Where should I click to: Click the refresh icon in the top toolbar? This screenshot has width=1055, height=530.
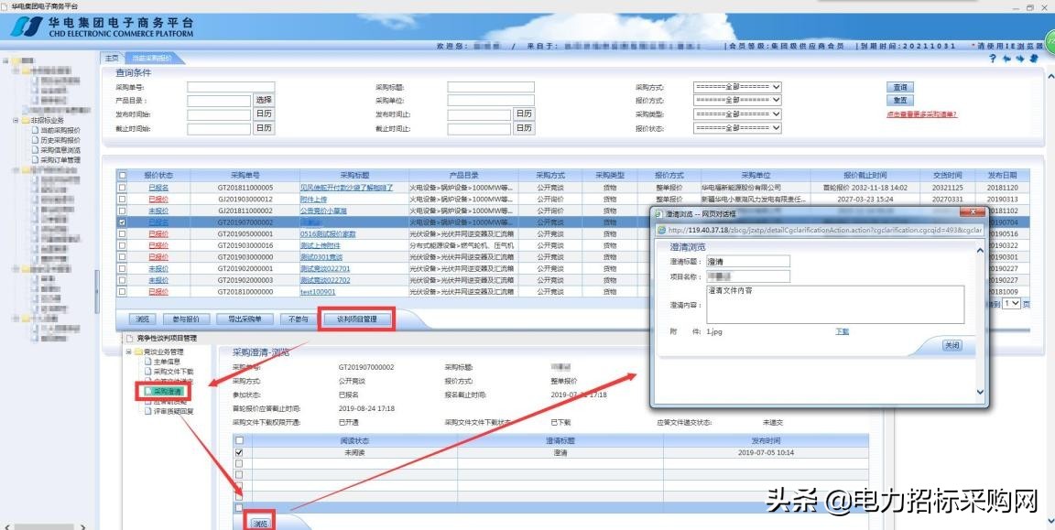point(1034,58)
